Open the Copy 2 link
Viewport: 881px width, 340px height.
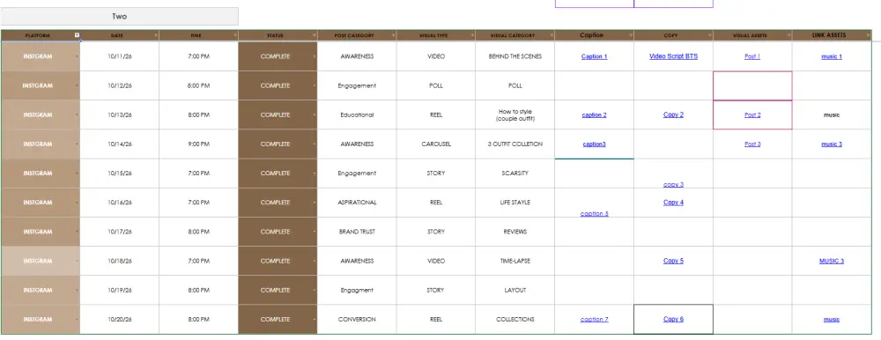click(x=673, y=115)
